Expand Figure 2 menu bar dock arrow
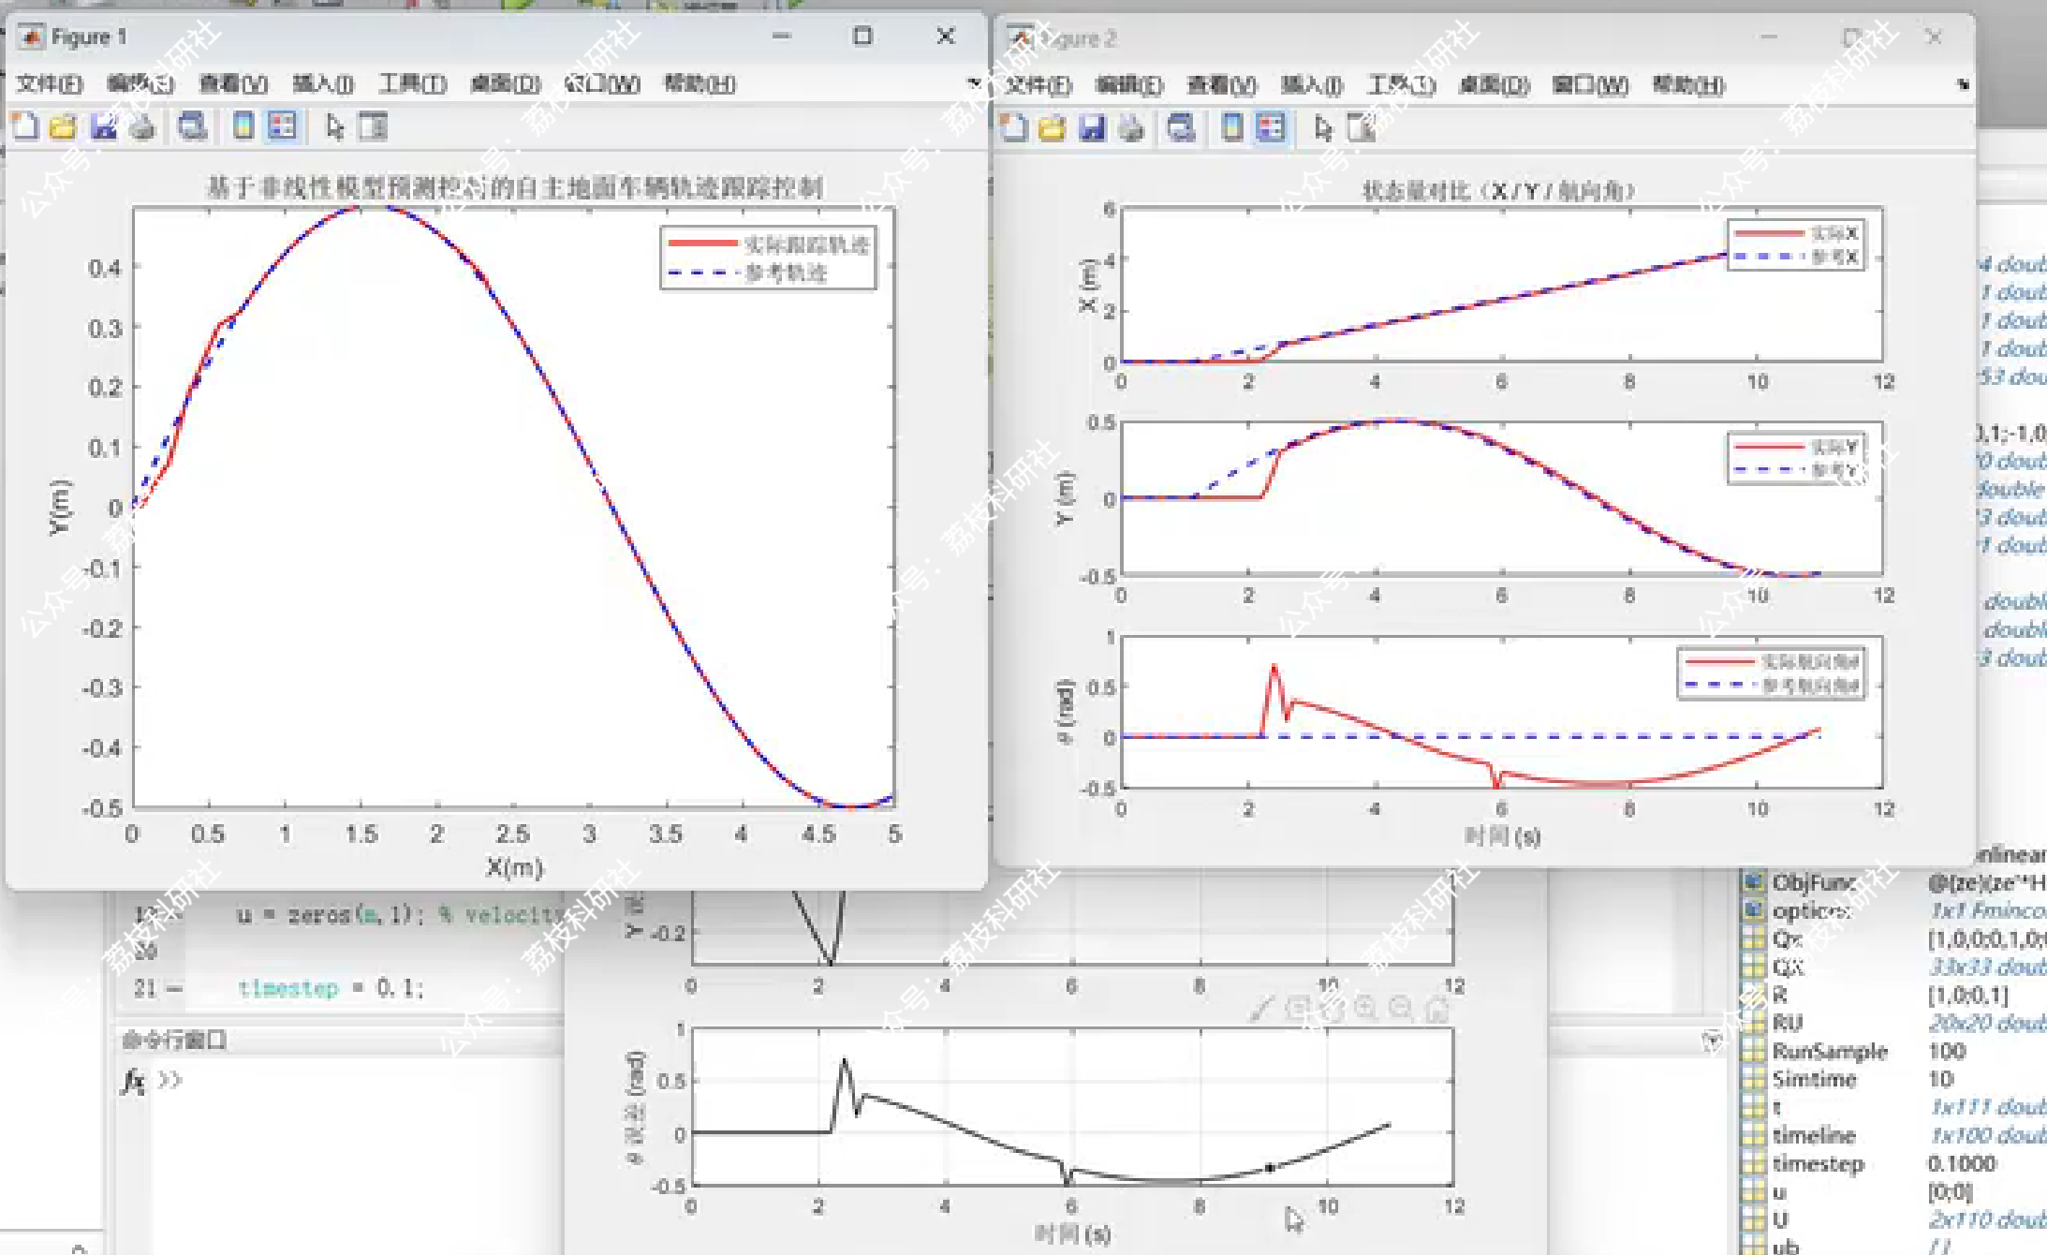This screenshot has width=2047, height=1255. (x=1963, y=85)
